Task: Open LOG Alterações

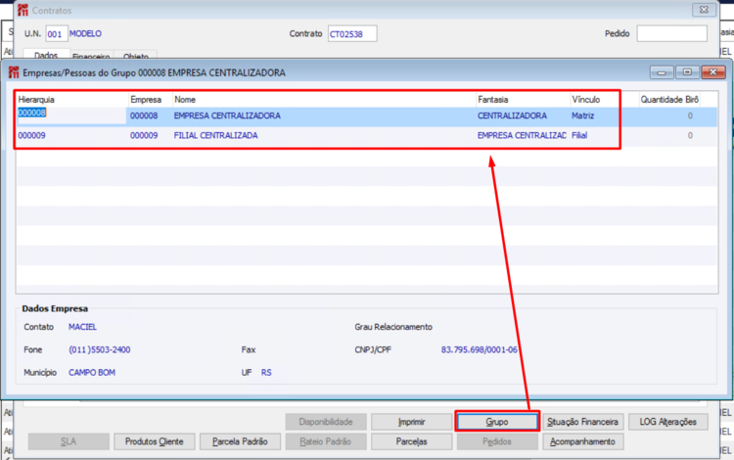Action: 668,422
